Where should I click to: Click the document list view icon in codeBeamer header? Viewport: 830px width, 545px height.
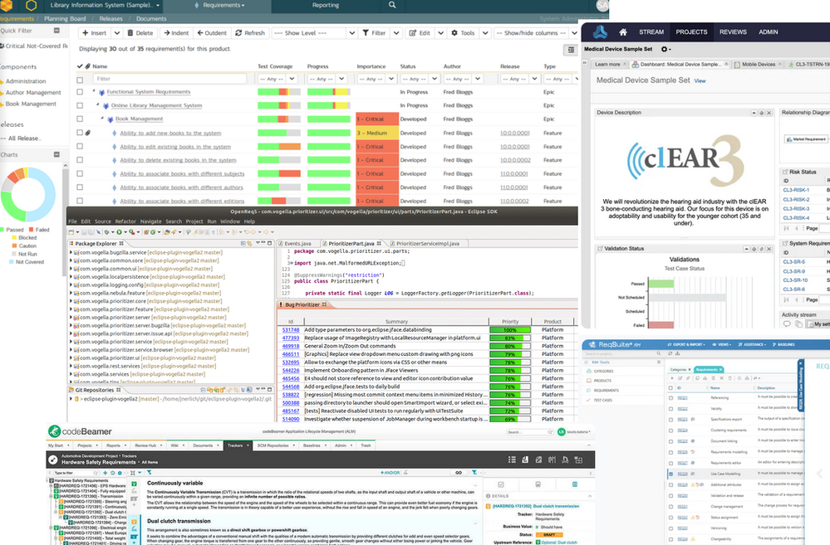pos(512,460)
